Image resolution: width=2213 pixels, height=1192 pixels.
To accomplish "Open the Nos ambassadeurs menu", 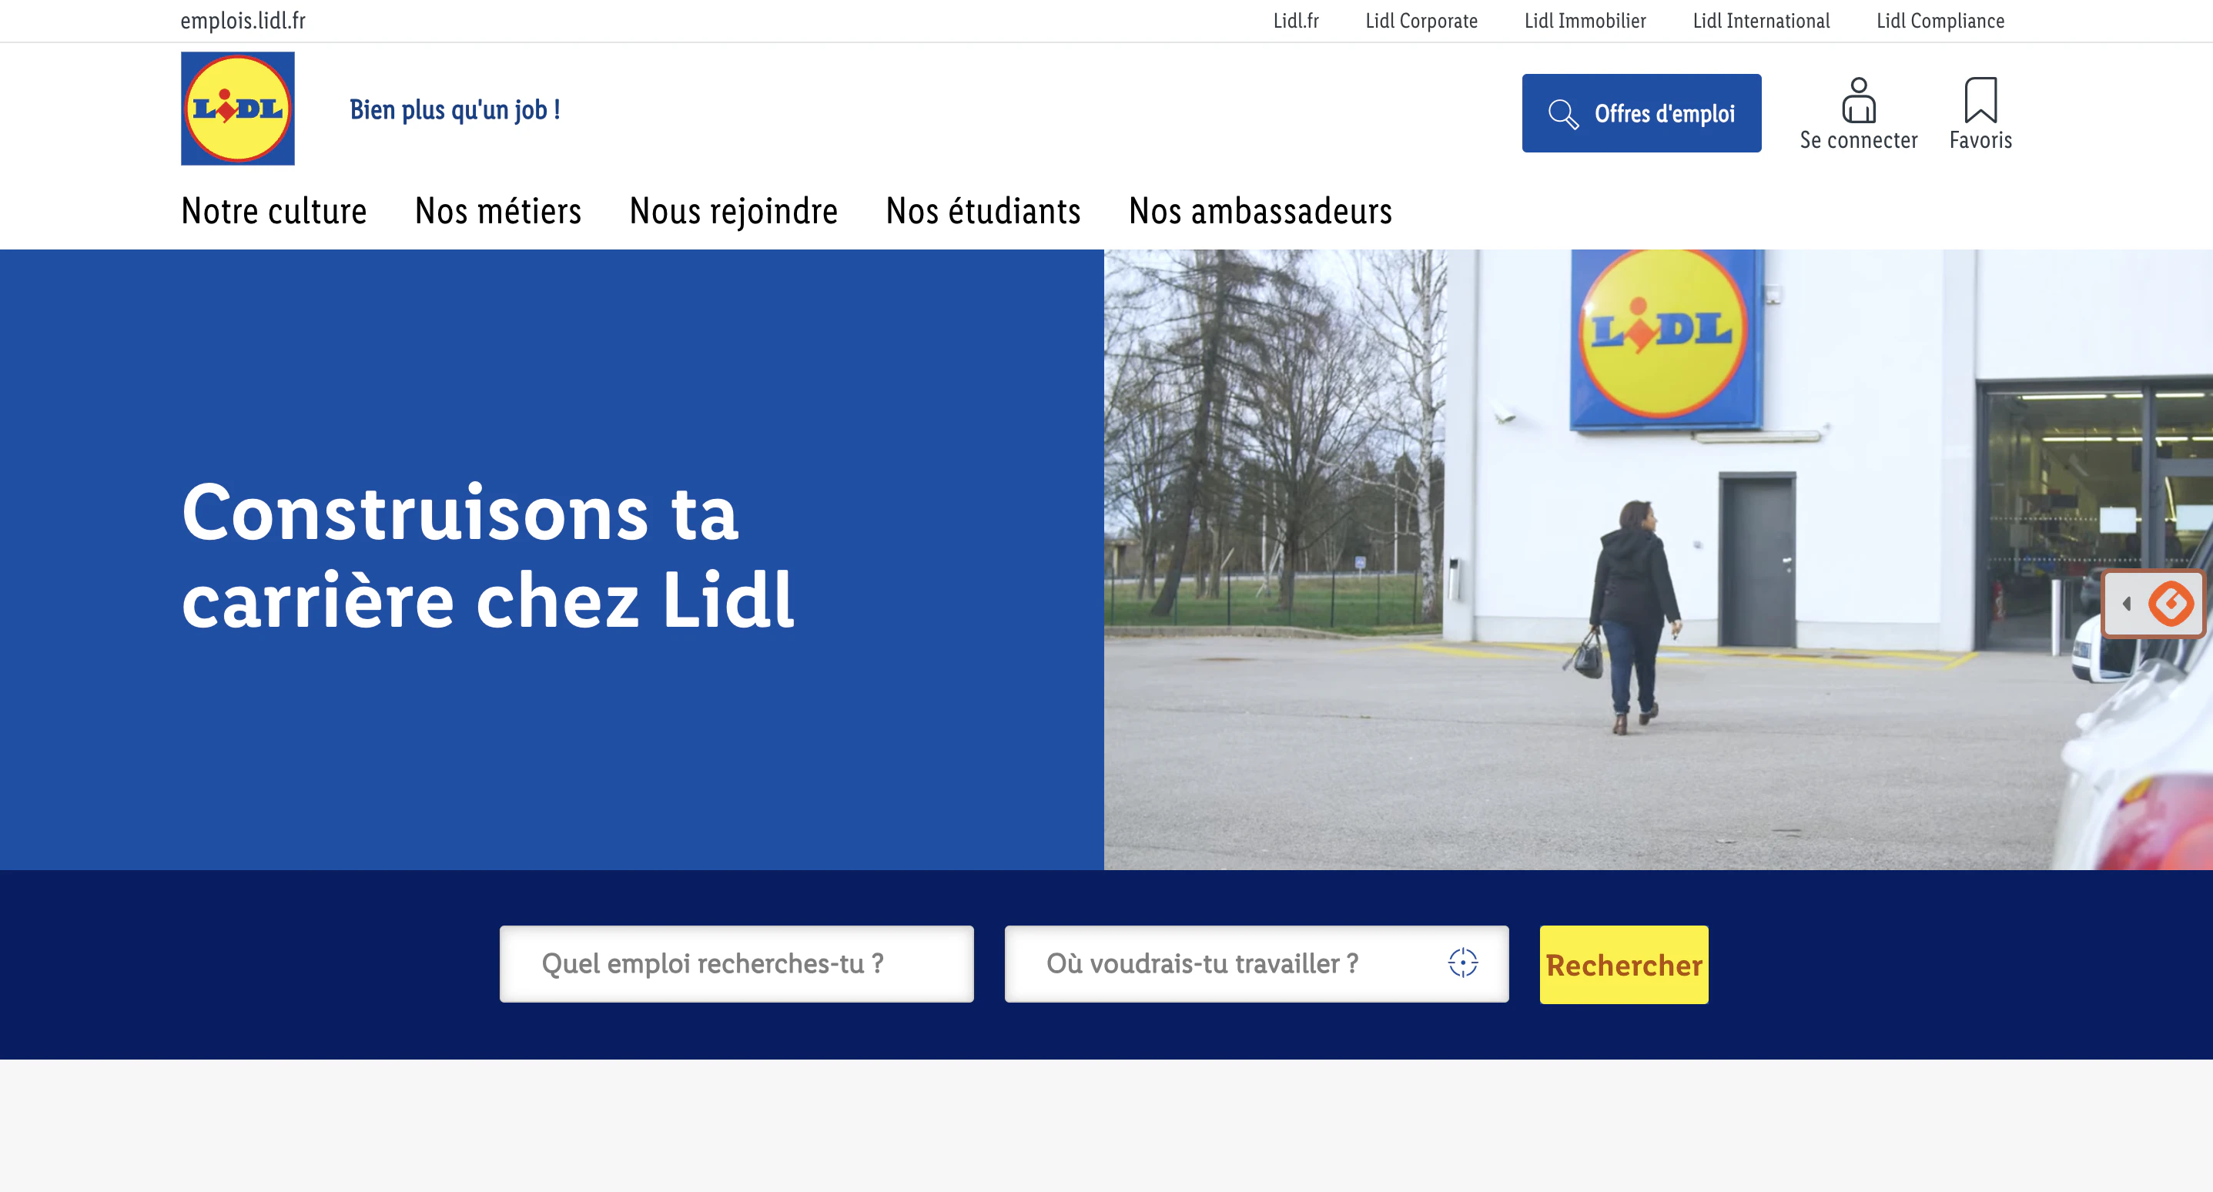I will (1261, 210).
